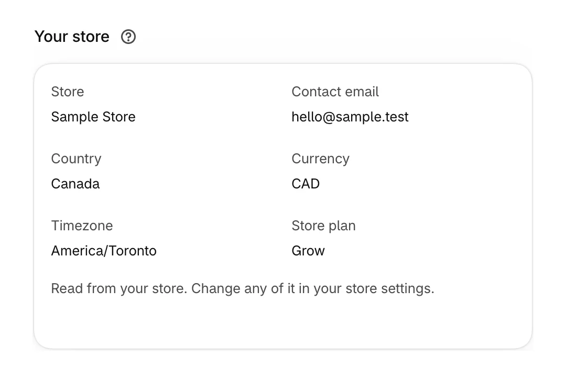Select the 'CAD' currency value

pyautogui.click(x=306, y=184)
